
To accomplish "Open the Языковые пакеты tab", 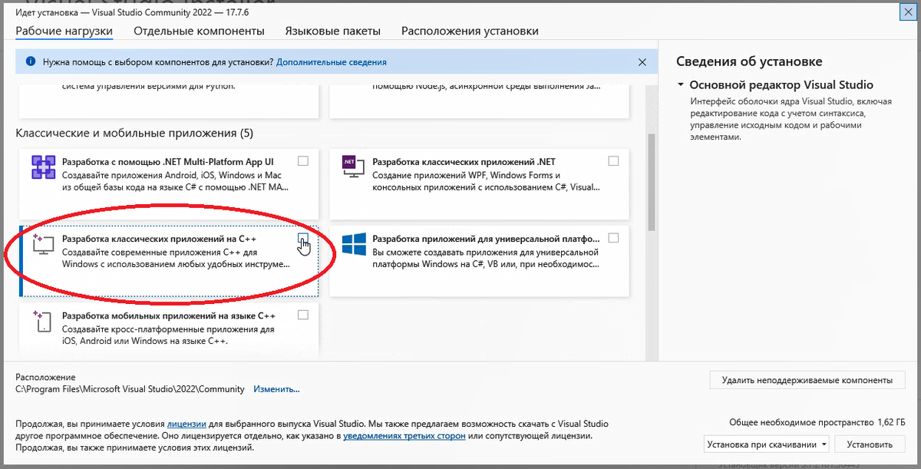I will coord(332,31).
